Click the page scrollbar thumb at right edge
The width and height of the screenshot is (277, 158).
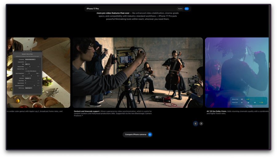(269, 65)
